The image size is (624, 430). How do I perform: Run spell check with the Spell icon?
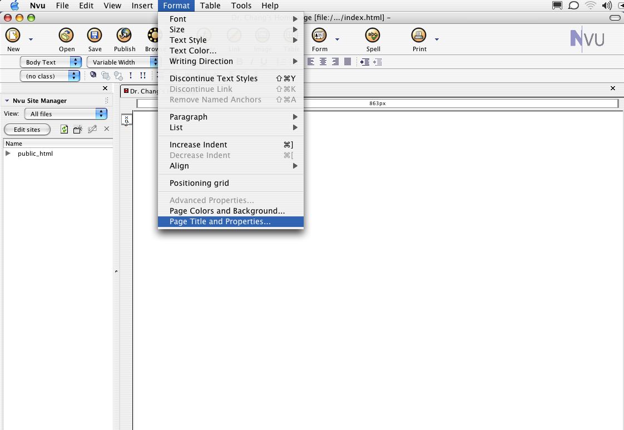pyautogui.click(x=373, y=37)
